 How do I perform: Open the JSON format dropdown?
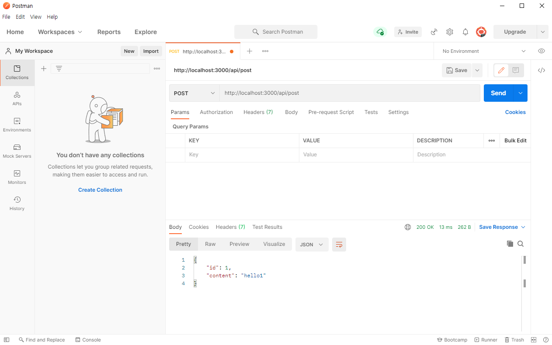pyautogui.click(x=312, y=245)
